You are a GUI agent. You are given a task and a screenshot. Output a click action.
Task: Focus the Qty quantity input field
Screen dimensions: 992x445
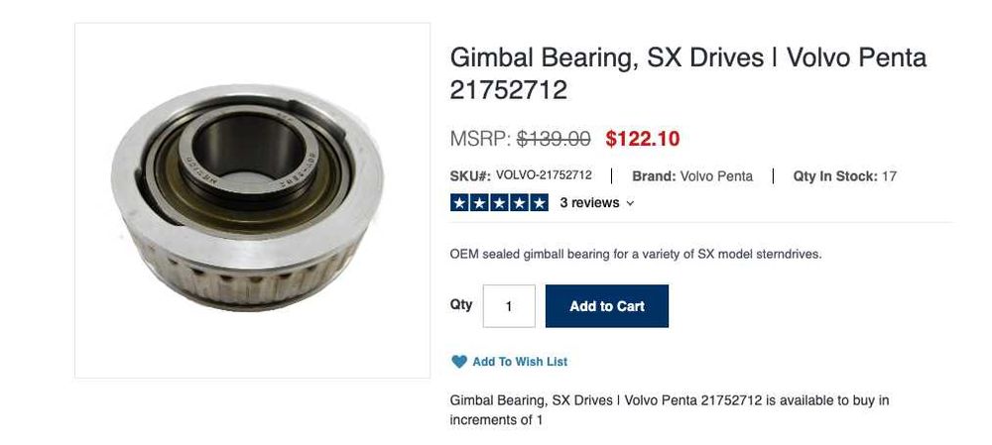[x=509, y=306]
